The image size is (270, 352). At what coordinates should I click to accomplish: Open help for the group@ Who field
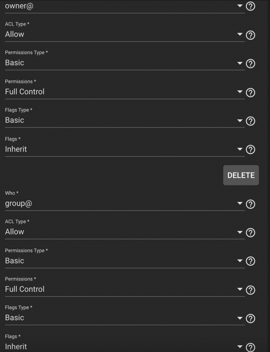tap(250, 204)
